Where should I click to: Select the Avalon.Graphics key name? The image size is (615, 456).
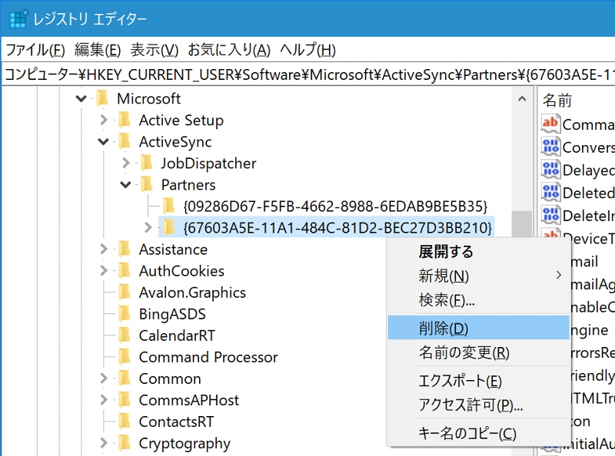[x=193, y=292]
